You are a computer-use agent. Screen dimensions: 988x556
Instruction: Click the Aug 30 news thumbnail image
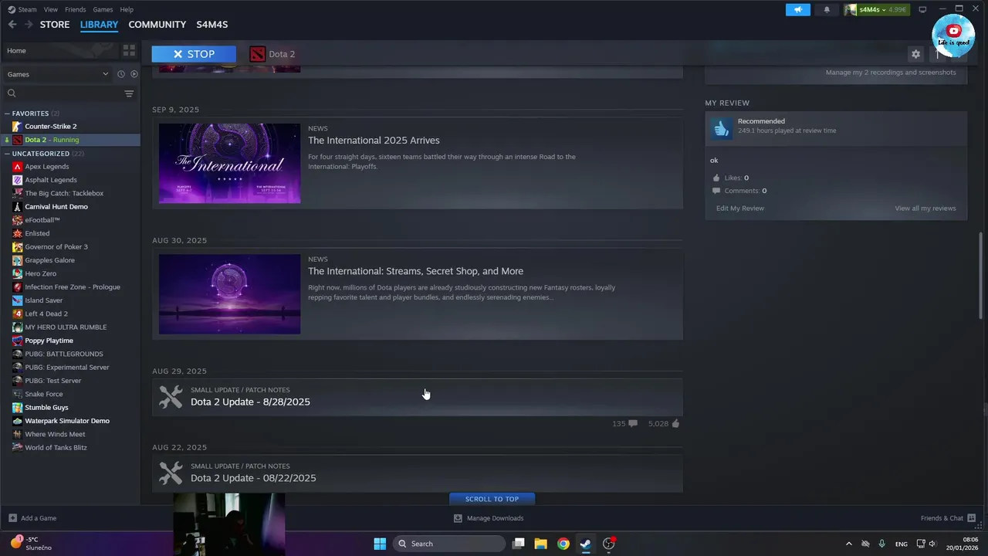[x=230, y=294]
